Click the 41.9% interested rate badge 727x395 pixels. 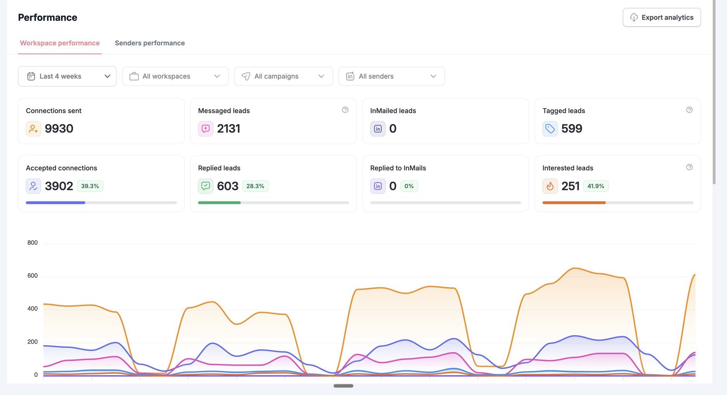596,186
